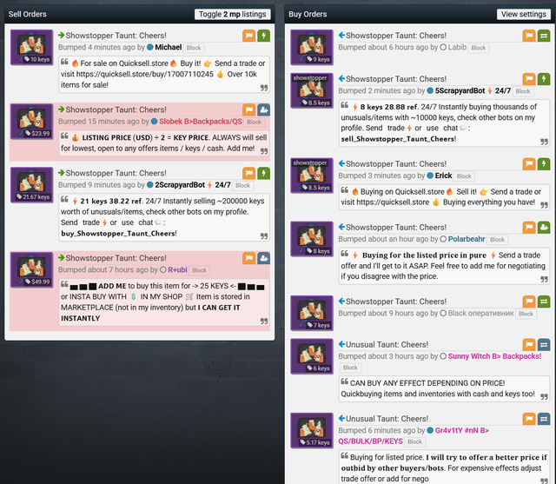Screen dimensions: 556x484
Task: Block user Sunny Witch B> Backpacks!
Action: (350, 368)
